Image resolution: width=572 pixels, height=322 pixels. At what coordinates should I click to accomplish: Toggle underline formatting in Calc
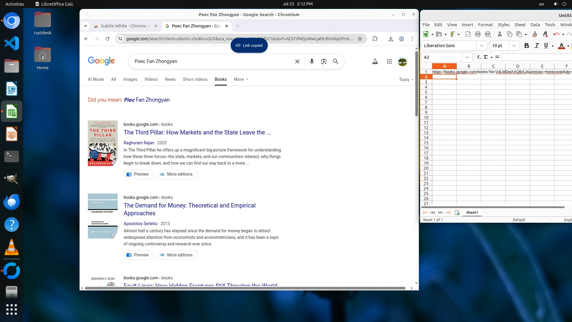tap(546, 46)
